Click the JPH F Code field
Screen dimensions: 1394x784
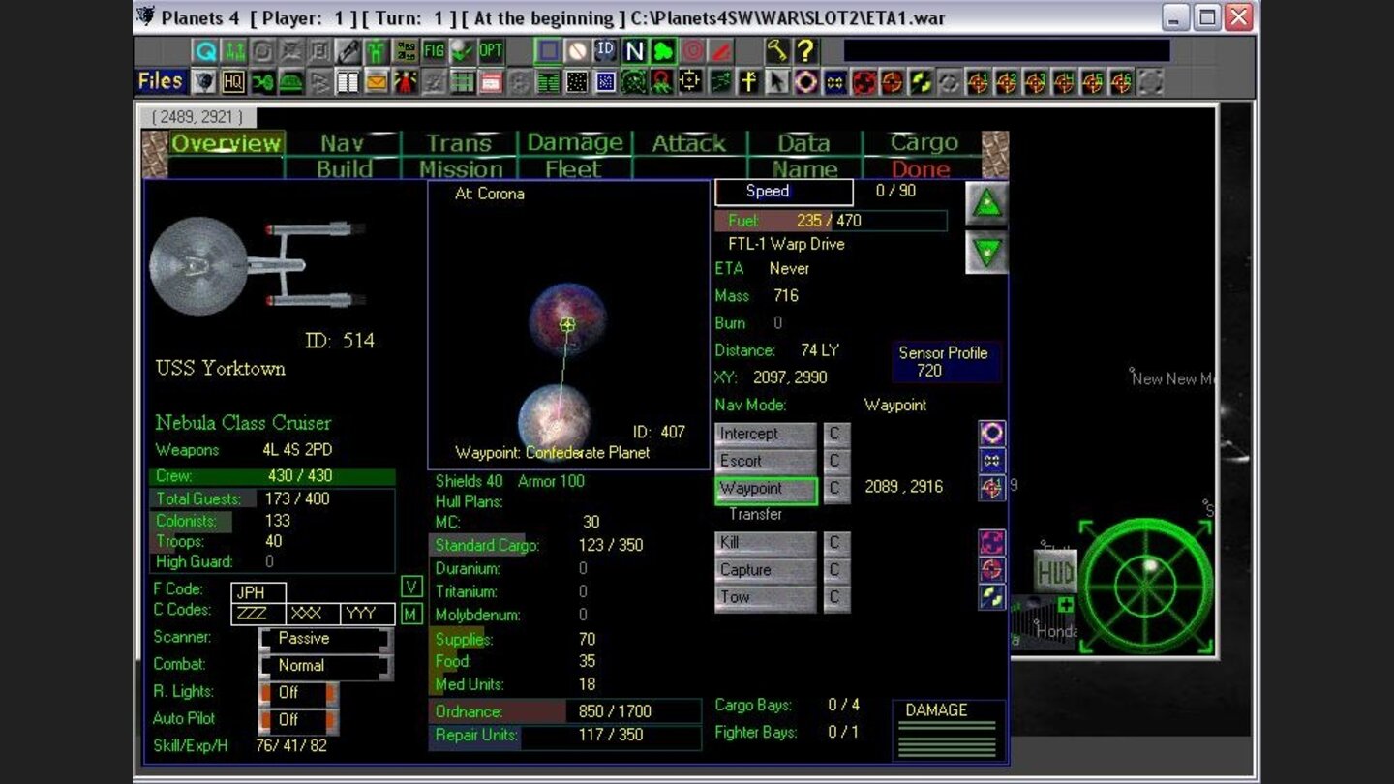click(x=258, y=592)
